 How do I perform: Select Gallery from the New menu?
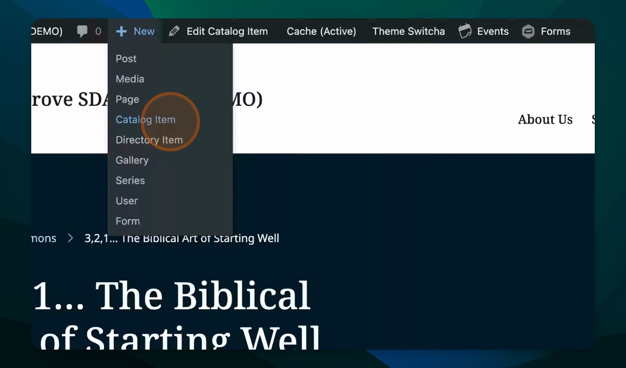132,160
